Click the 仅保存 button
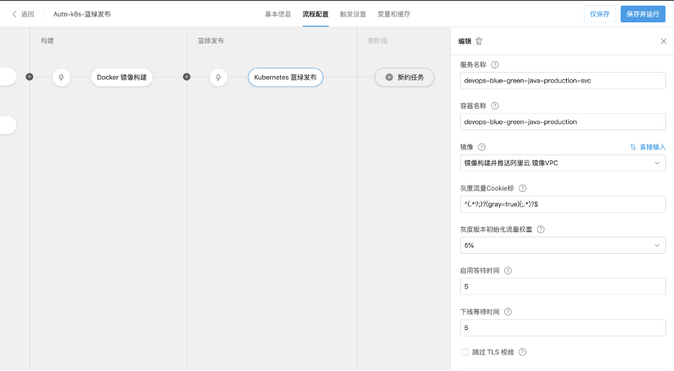 point(600,14)
